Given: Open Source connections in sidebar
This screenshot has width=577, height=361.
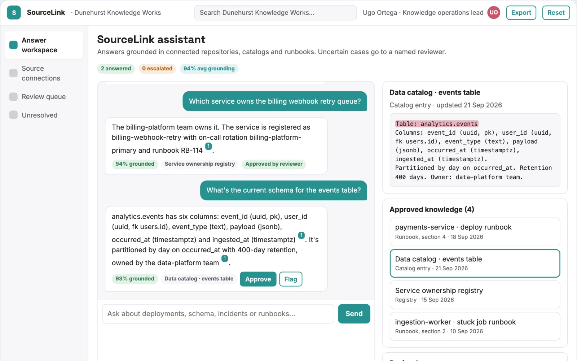Looking at the screenshot, I should coord(44,73).
